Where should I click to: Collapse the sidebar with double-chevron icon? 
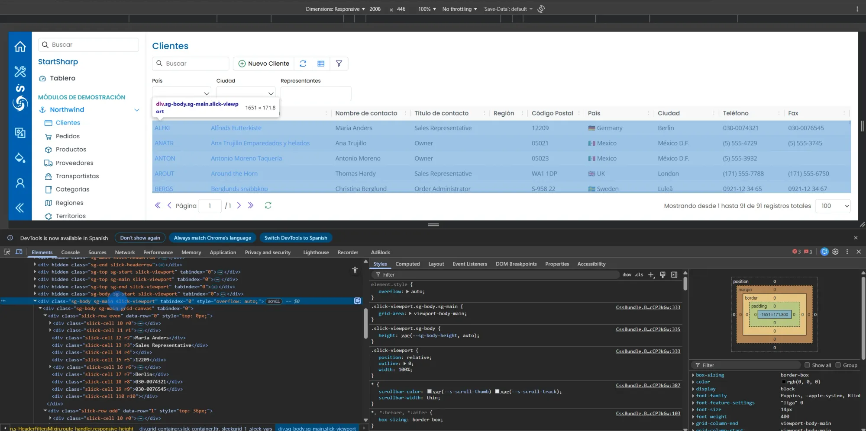tap(20, 208)
